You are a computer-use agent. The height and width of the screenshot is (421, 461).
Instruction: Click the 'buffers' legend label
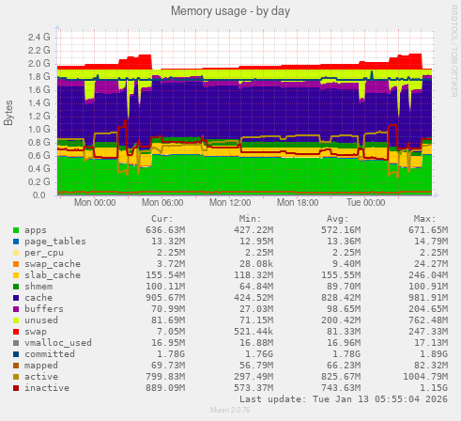point(44,309)
